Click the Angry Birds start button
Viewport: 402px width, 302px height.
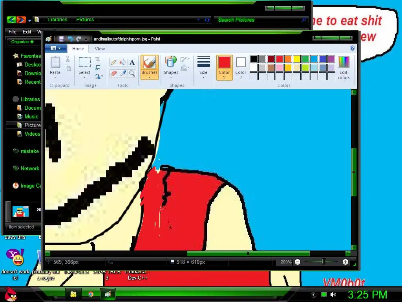(11, 294)
